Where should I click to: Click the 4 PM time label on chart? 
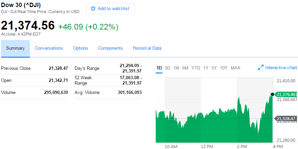278,146
